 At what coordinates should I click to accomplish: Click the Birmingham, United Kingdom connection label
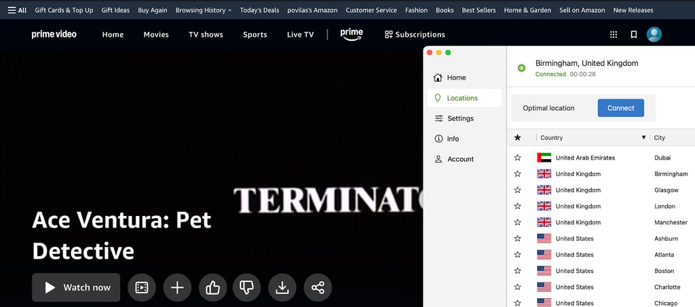click(587, 63)
